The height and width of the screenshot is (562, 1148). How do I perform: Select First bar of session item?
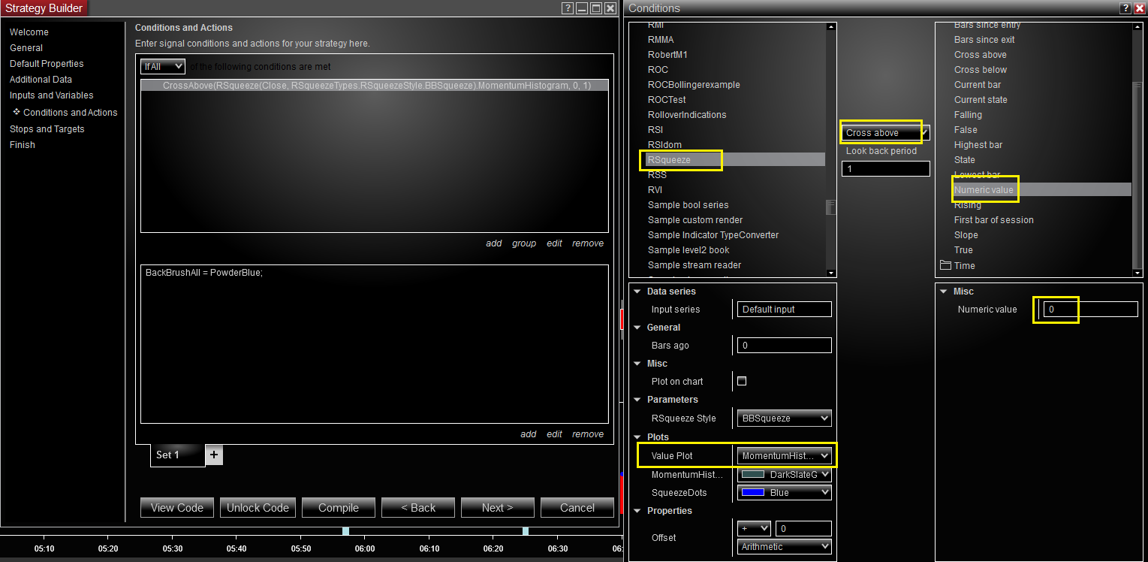tap(994, 220)
